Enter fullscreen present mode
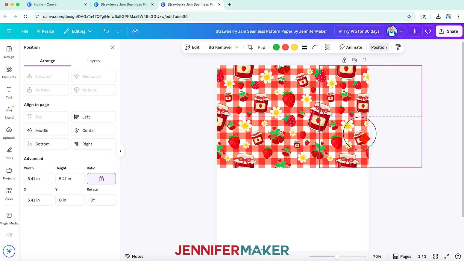Viewport: 464px width, 261px height. click(x=447, y=256)
